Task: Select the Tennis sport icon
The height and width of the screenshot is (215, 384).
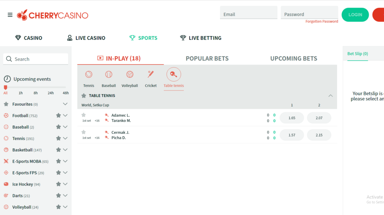Action: pyautogui.click(x=89, y=75)
